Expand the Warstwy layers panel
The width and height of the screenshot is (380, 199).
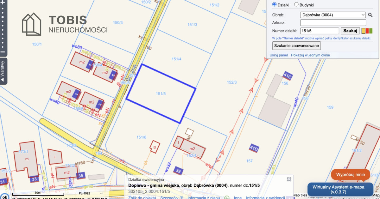pyautogui.click(x=3, y=71)
